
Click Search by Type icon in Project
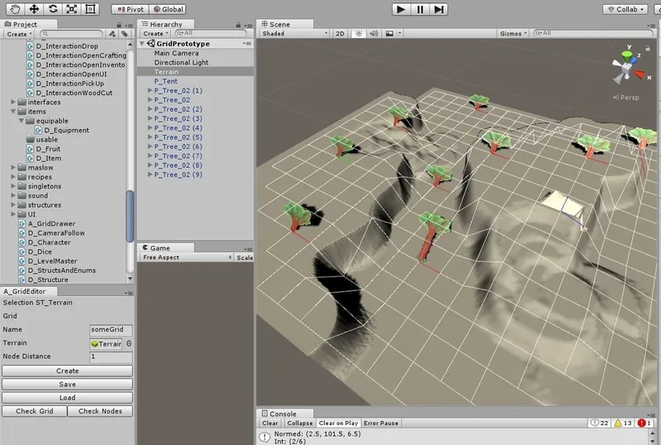coord(112,33)
